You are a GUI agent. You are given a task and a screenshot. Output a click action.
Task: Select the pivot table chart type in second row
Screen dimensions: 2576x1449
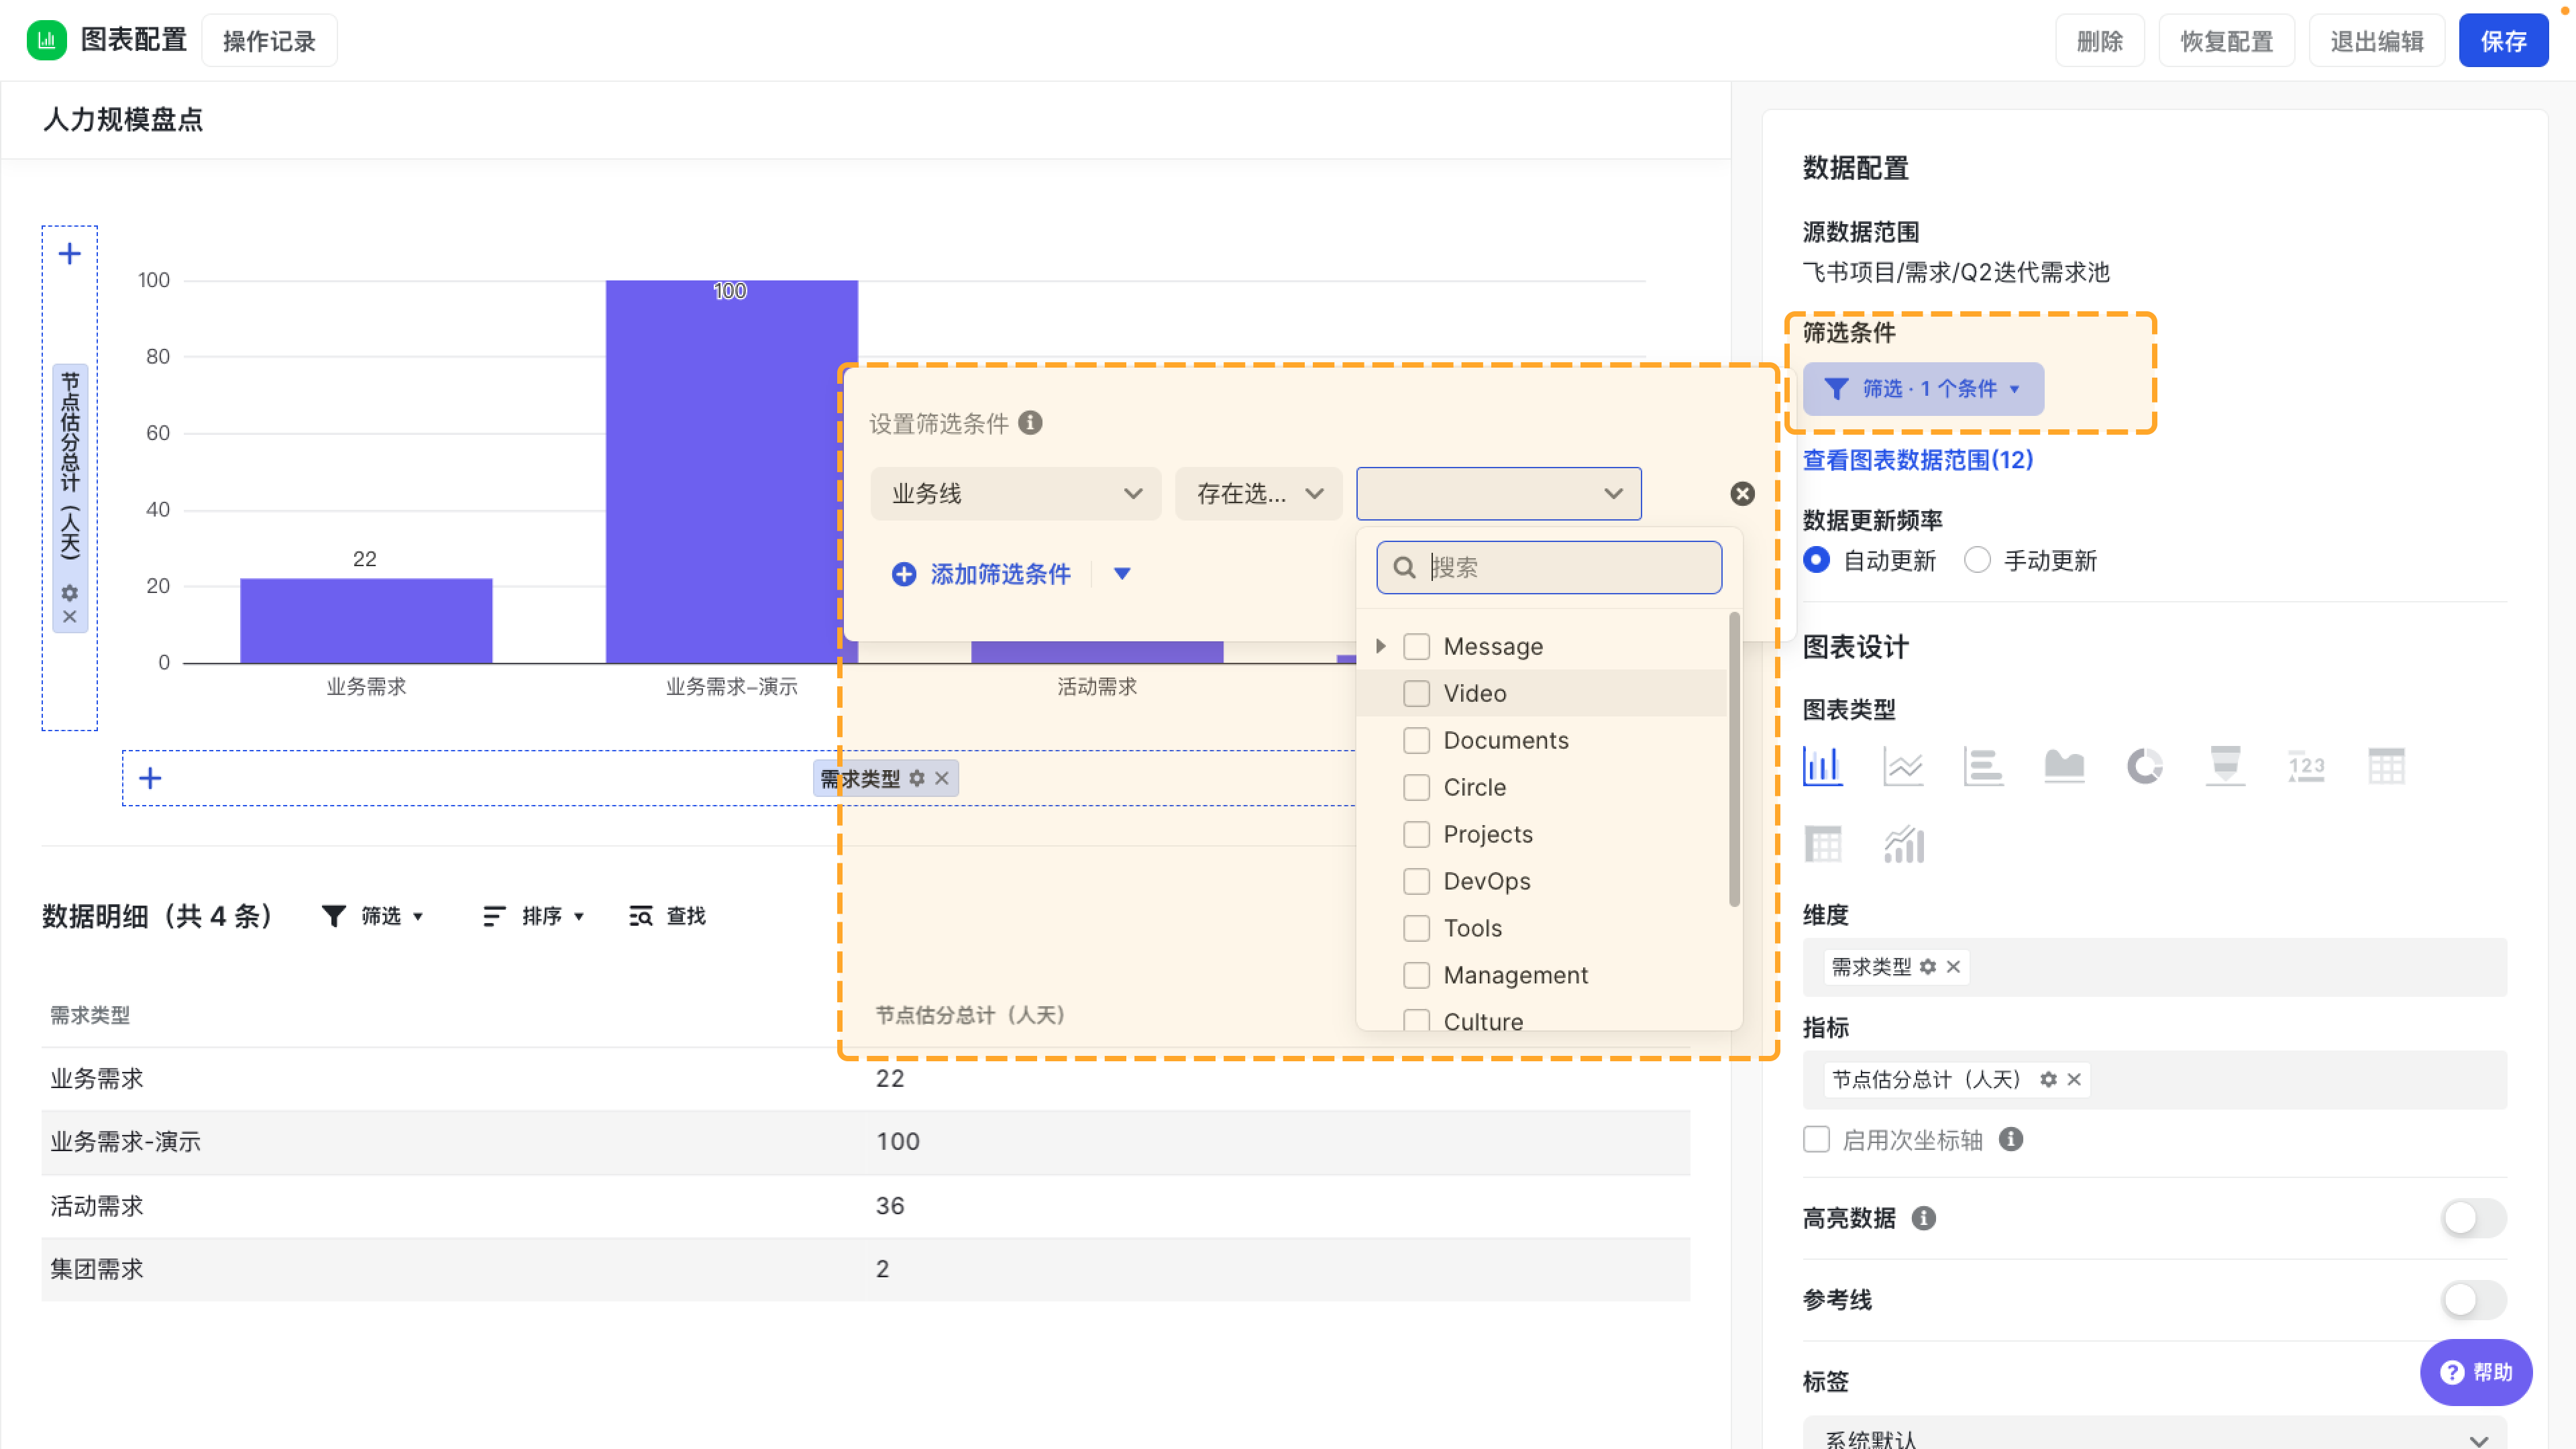1822,845
